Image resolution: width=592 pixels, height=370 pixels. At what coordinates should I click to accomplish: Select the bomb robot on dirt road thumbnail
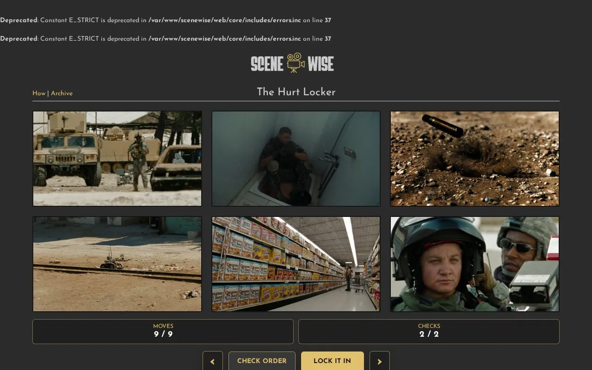117,264
